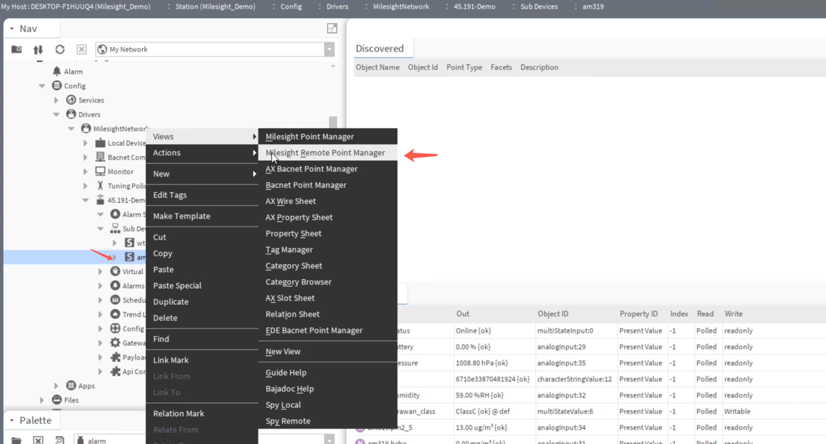The width and height of the screenshot is (826, 444).
Task: Maximize the Nav panel icon
Action: click(x=332, y=29)
